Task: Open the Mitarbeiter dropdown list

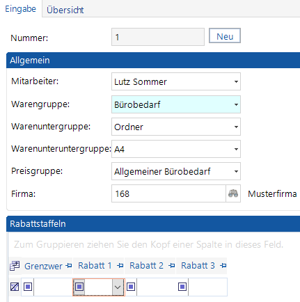Action: pos(236,81)
